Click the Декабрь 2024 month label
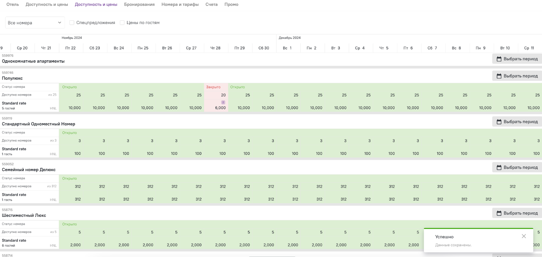 (290, 38)
